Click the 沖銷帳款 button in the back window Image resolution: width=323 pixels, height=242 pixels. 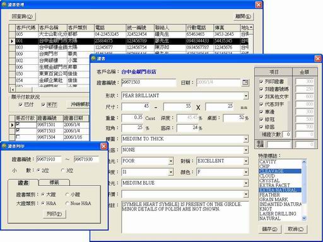coord(79,105)
